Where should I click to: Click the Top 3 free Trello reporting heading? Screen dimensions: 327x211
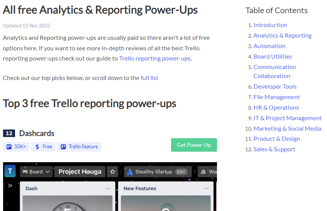tap(89, 104)
